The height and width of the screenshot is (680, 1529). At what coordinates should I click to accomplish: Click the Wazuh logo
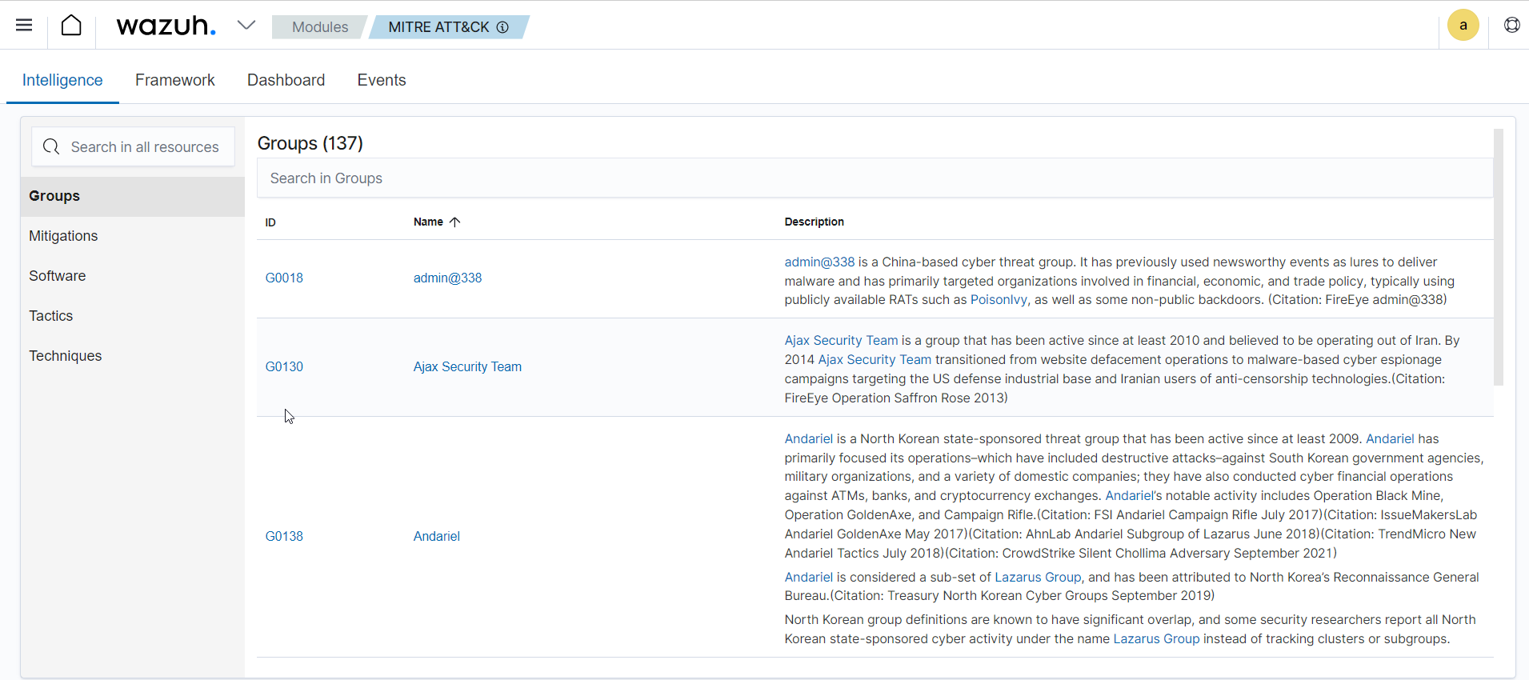(x=166, y=26)
